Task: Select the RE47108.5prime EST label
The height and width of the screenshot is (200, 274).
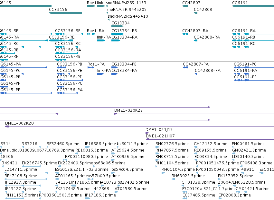Action: (x=21, y=176)
